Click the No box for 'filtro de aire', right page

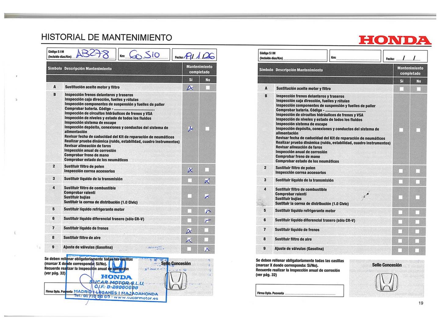point(417,241)
